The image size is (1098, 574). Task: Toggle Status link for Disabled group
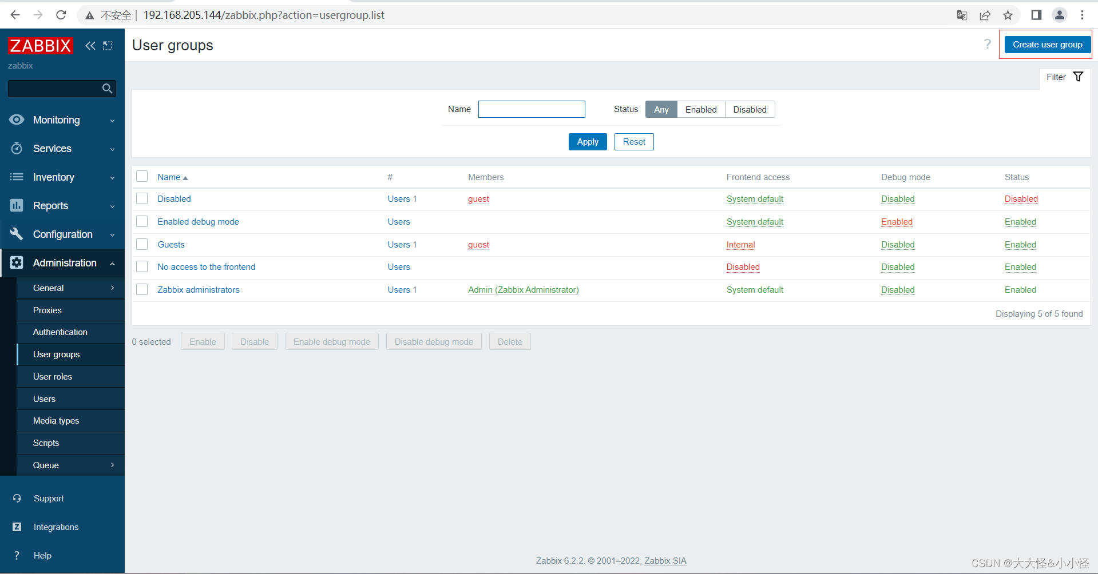point(1021,199)
